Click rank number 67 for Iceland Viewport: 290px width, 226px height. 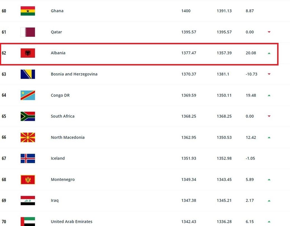point(4,158)
